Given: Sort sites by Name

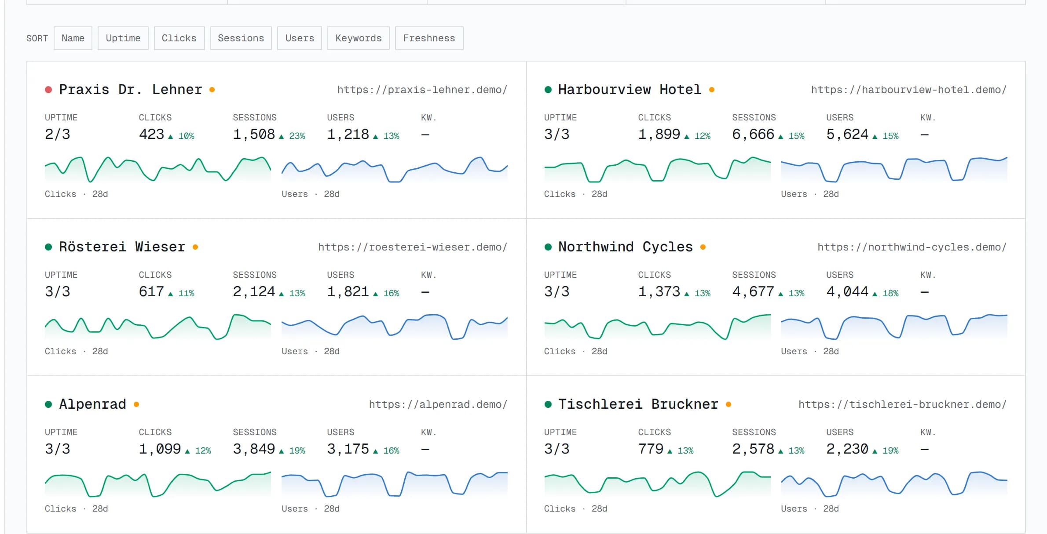Looking at the screenshot, I should 73,38.
